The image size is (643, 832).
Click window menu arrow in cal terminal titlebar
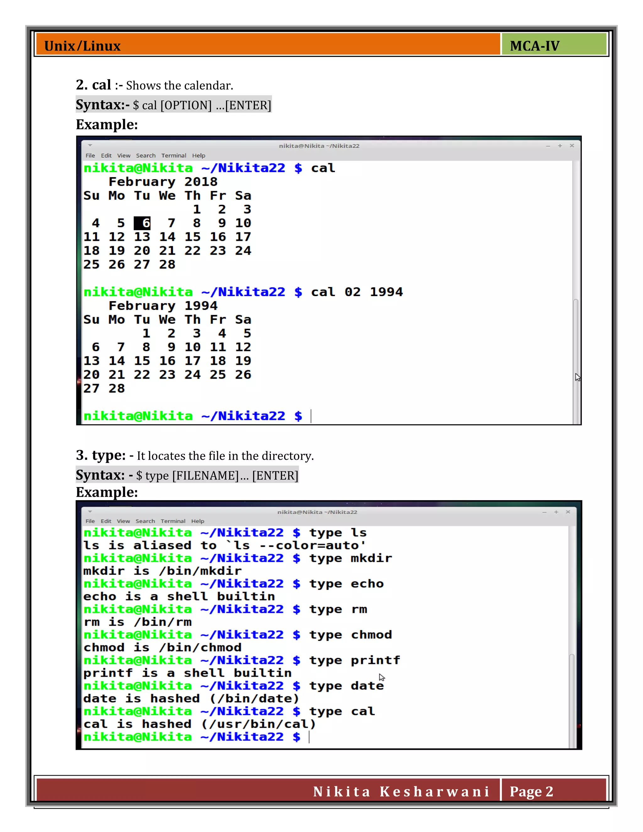(90, 145)
